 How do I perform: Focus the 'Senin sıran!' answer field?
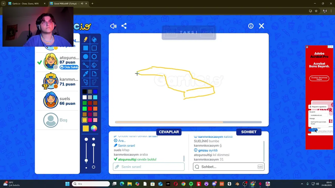[x=149, y=167]
